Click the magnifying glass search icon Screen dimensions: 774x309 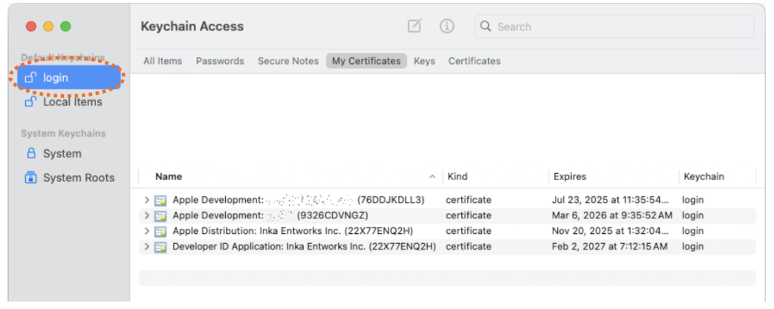click(x=486, y=27)
